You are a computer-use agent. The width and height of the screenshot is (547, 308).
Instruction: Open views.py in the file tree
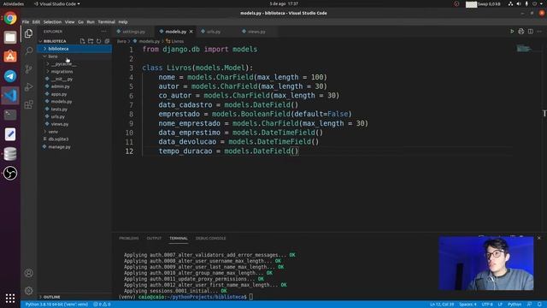click(74, 124)
